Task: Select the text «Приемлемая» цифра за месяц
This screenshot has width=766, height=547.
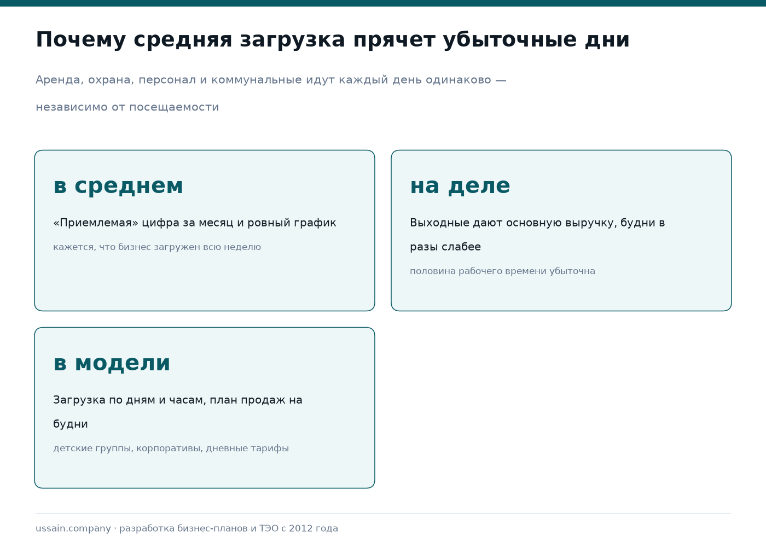Action: [x=133, y=223]
